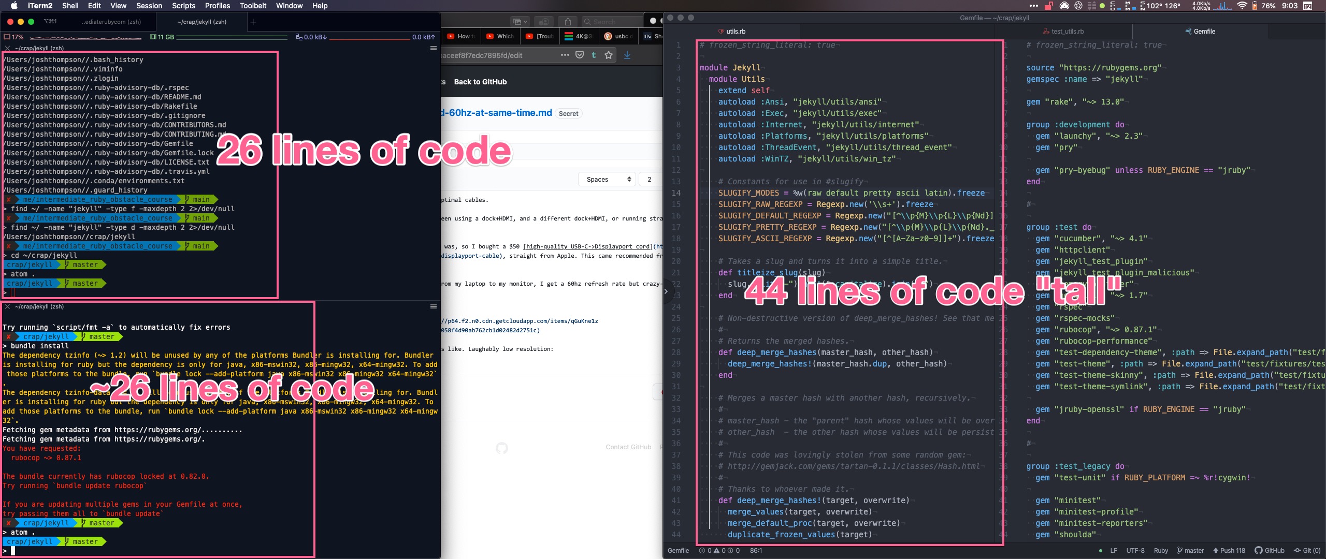This screenshot has width=1326, height=559.
Task: Click the master branch indicator in Atom
Action: 1190,550
